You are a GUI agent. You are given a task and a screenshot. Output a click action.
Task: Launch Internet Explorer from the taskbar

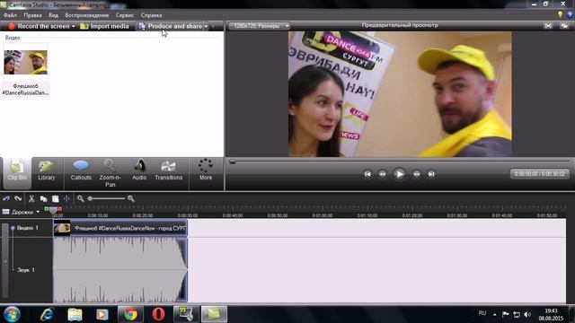pyautogui.click(x=47, y=314)
